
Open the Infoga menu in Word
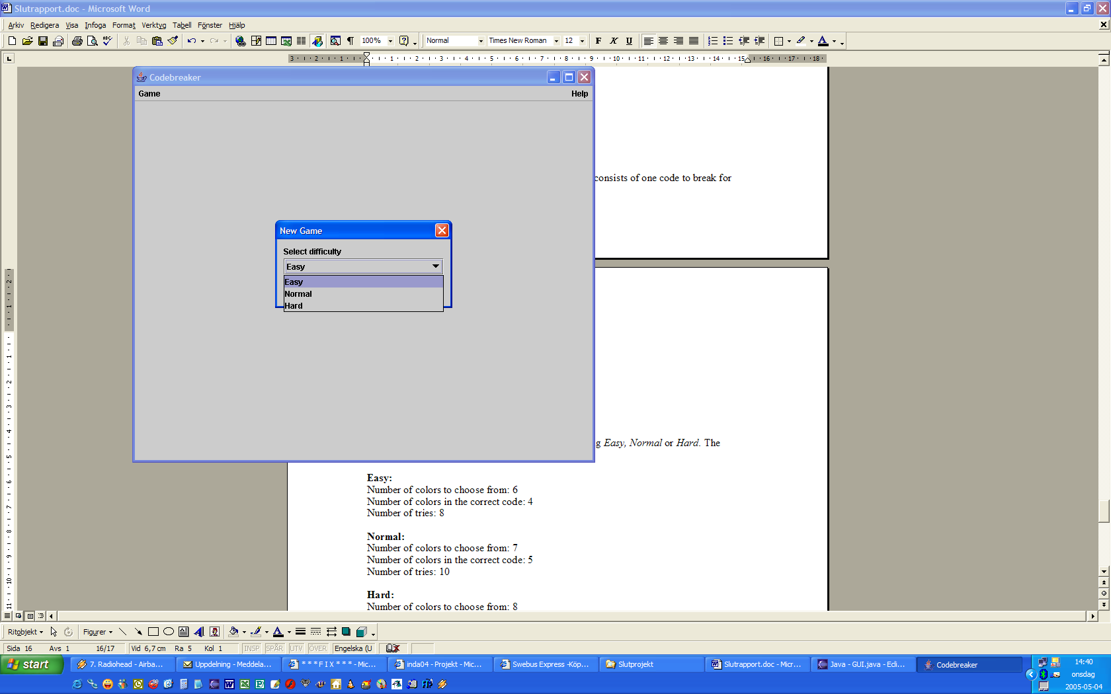point(95,25)
